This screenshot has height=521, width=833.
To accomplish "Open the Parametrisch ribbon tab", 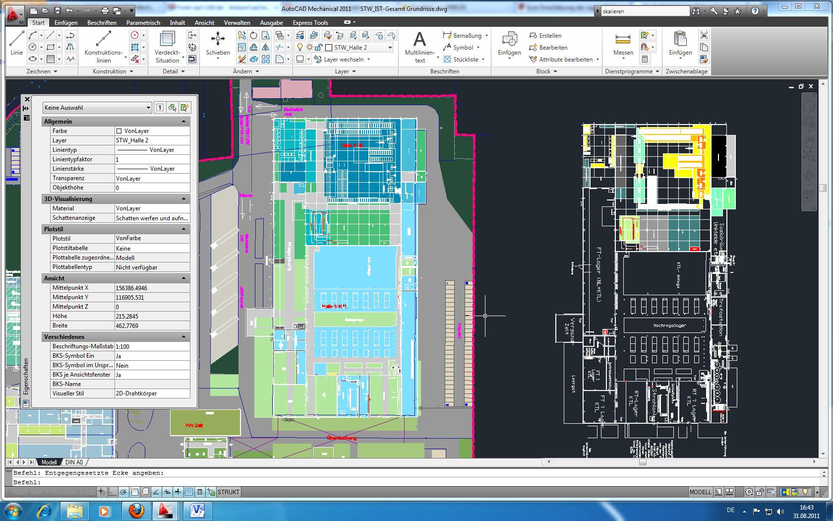I will pyautogui.click(x=143, y=23).
